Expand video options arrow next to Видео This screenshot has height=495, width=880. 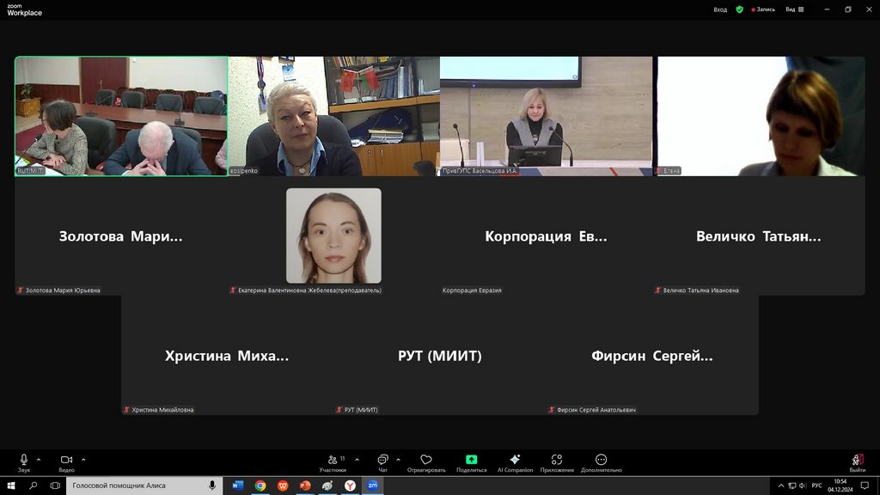point(83,459)
